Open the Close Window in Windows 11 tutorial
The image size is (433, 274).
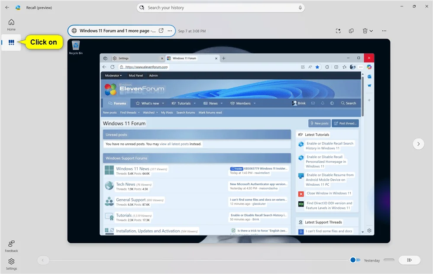pyautogui.click(x=329, y=193)
